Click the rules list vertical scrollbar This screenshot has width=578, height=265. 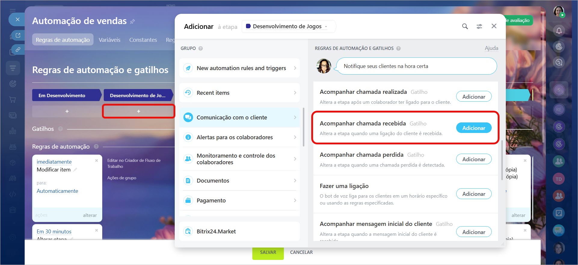(502, 159)
